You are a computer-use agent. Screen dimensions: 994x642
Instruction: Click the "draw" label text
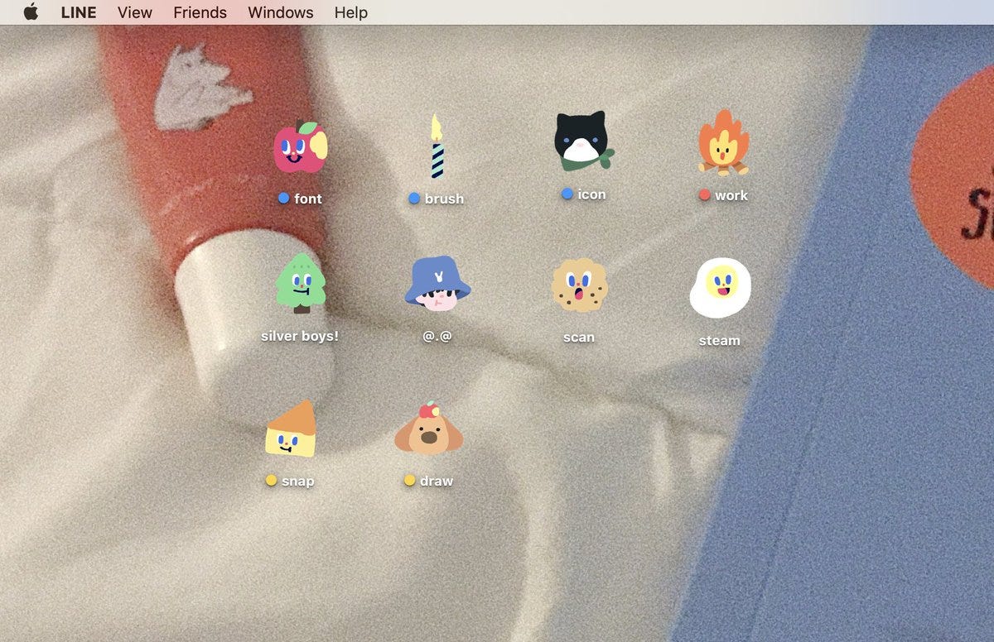(x=437, y=481)
